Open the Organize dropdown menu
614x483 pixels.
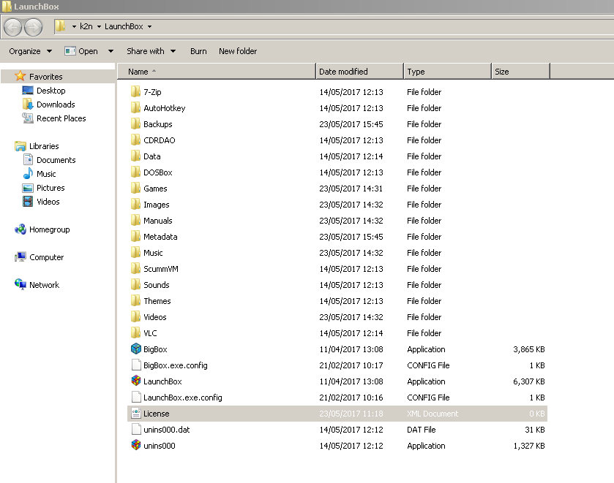(x=30, y=51)
